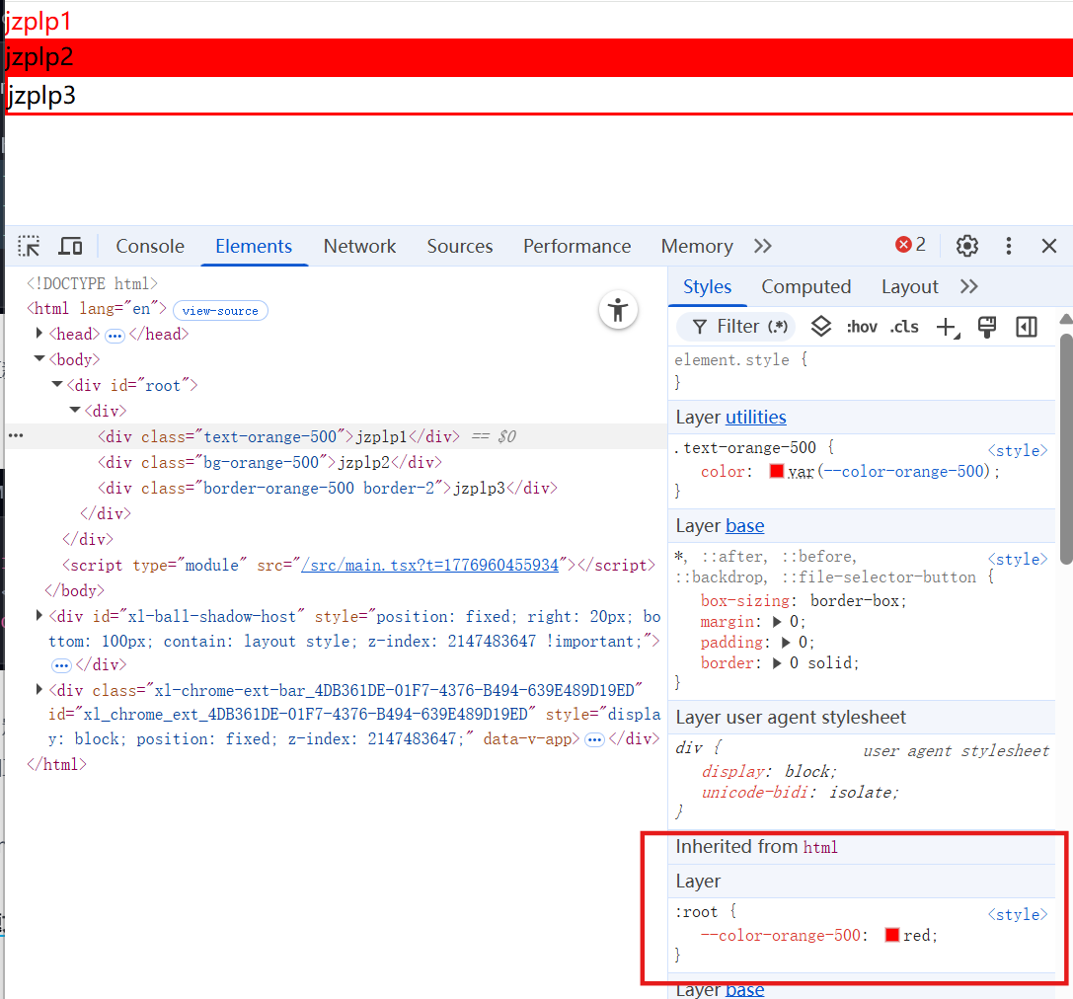Click the jzplp3 text on the page
This screenshot has height=999, width=1073.
pos(41,95)
